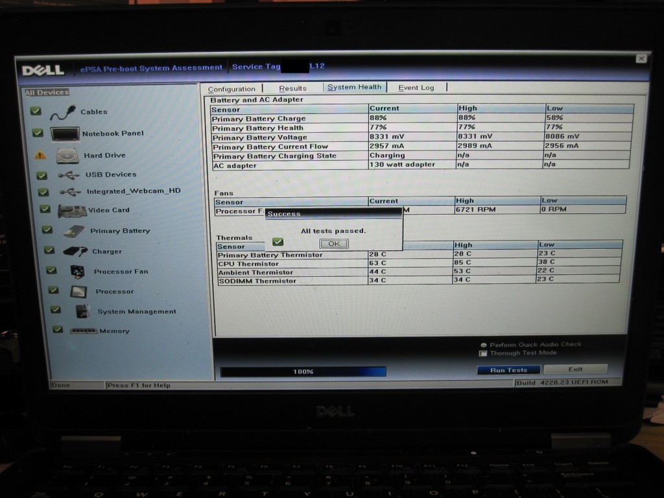Screen dimensions: 664x498
Task: Select the Primary Battery icon
Action: [x=74, y=231]
